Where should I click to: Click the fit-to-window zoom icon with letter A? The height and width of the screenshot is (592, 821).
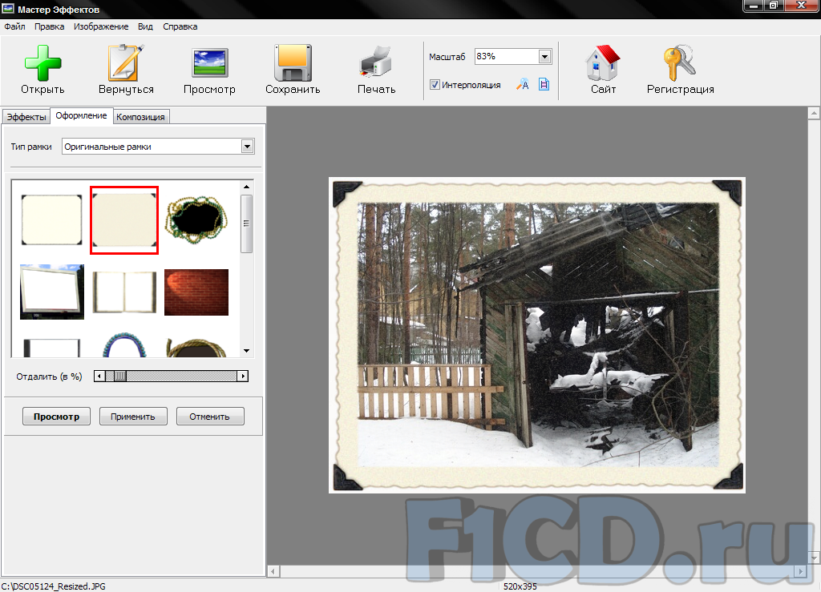(523, 84)
